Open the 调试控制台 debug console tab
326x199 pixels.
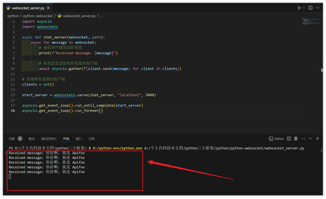tap(49, 139)
